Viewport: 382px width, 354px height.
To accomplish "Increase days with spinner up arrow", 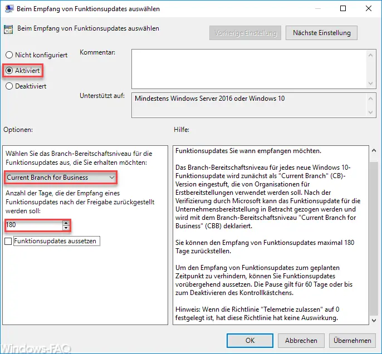I will coord(66,223).
